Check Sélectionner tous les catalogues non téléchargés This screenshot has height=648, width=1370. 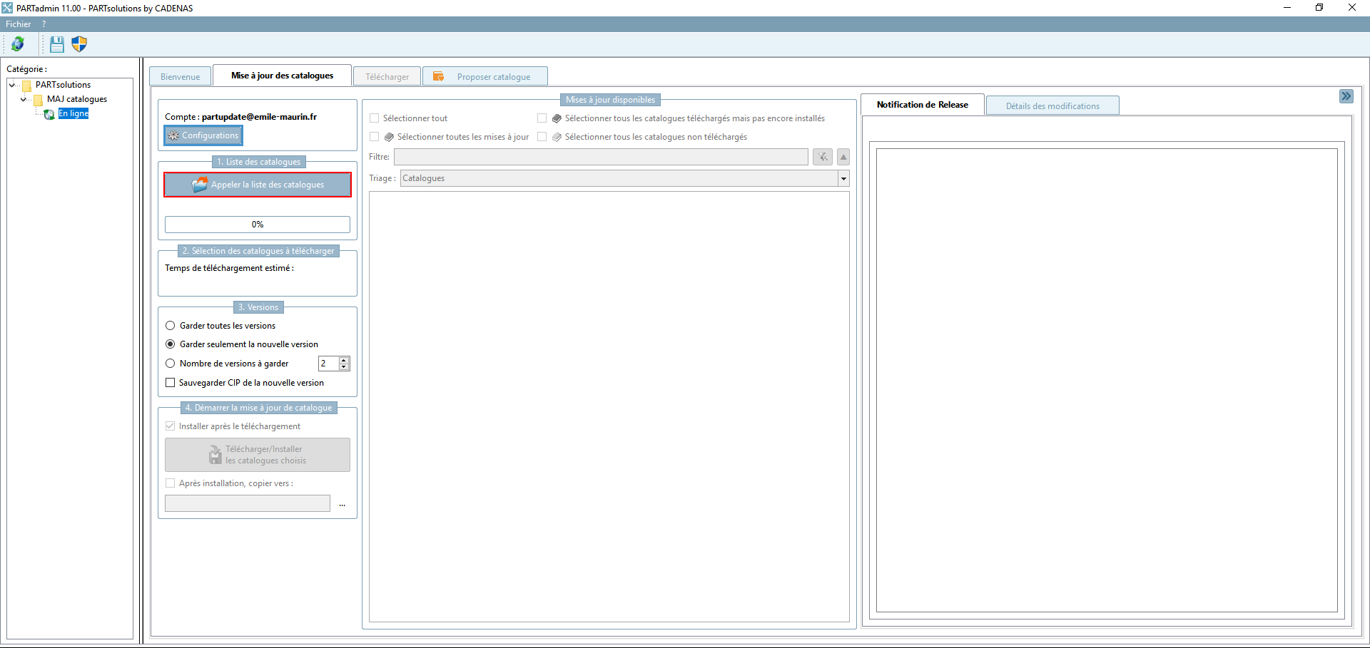(x=542, y=137)
